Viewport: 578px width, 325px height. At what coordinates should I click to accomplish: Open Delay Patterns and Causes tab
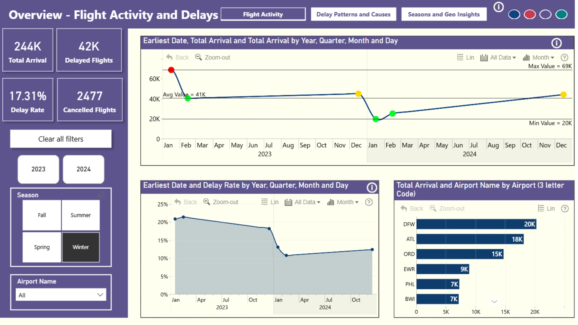353,14
